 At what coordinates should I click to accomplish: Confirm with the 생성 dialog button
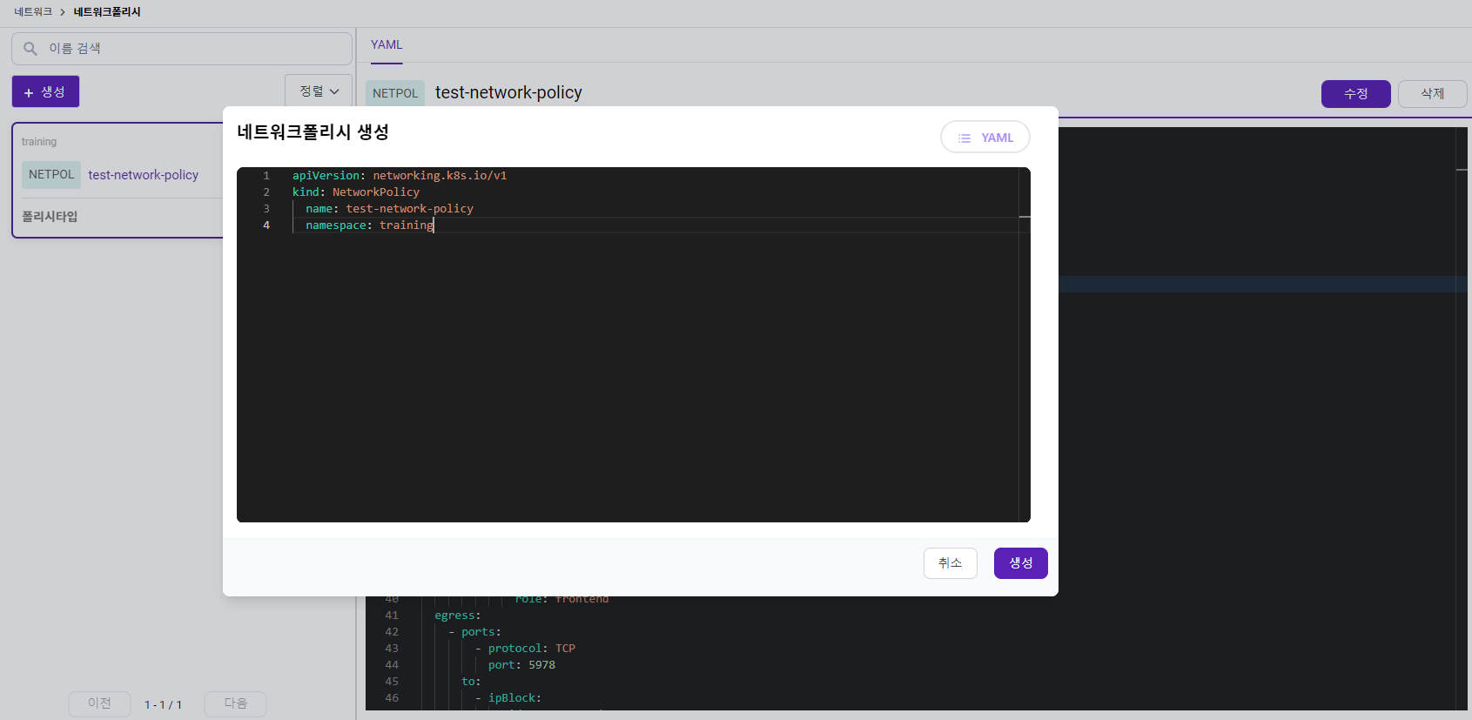coord(1021,563)
